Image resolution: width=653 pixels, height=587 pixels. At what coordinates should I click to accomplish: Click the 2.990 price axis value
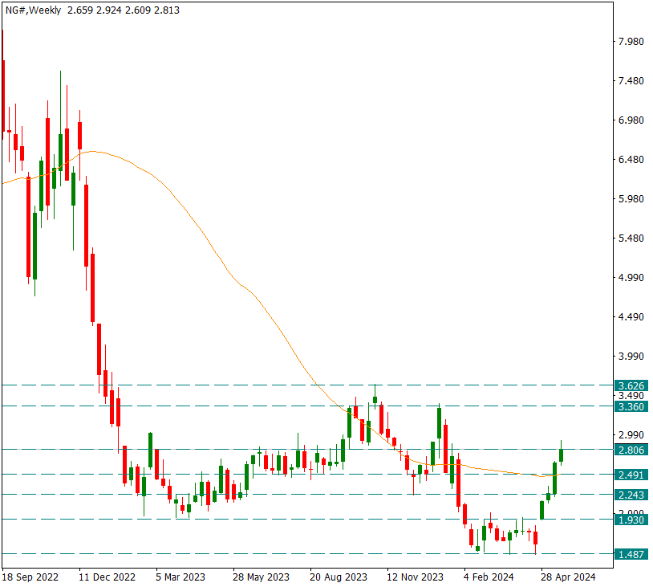631,435
